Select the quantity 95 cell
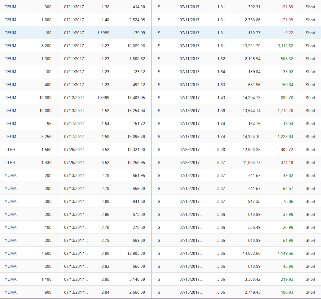 pos(49,124)
